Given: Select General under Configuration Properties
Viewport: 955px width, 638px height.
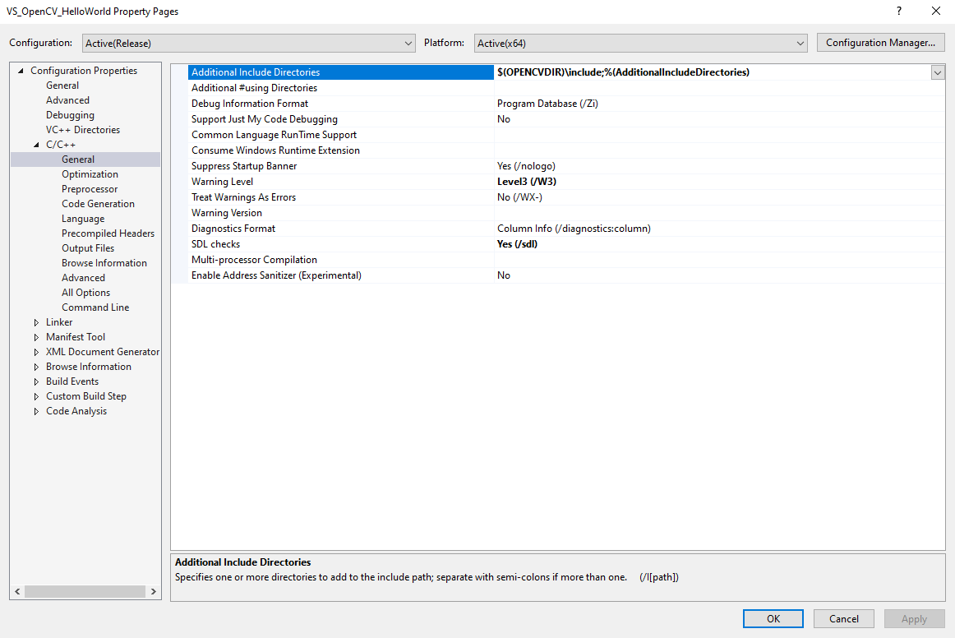Looking at the screenshot, I should point(62,86).
